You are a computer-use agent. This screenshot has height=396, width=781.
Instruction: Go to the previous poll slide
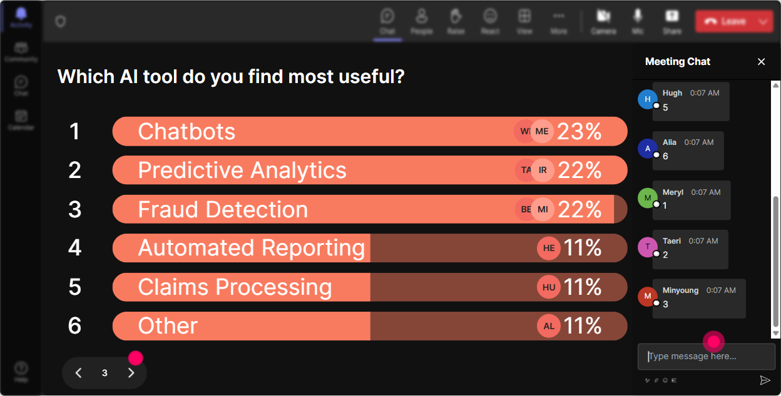click(x=79, y=373)
